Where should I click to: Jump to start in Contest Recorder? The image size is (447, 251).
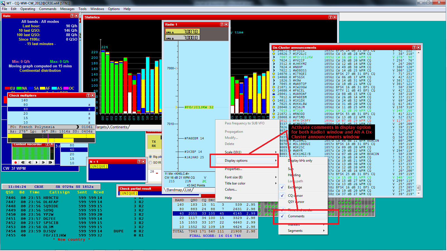[23, 162]
